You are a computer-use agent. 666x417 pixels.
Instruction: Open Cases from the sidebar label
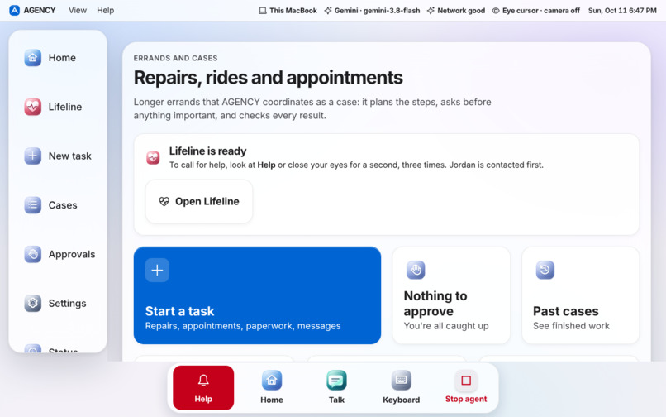click(x=63, y=205)
